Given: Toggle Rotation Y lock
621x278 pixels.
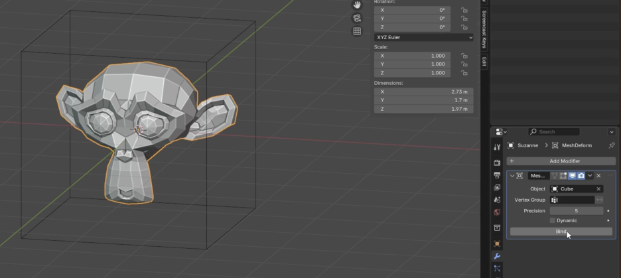Looking at the screenshot, I should pos(464,19).
